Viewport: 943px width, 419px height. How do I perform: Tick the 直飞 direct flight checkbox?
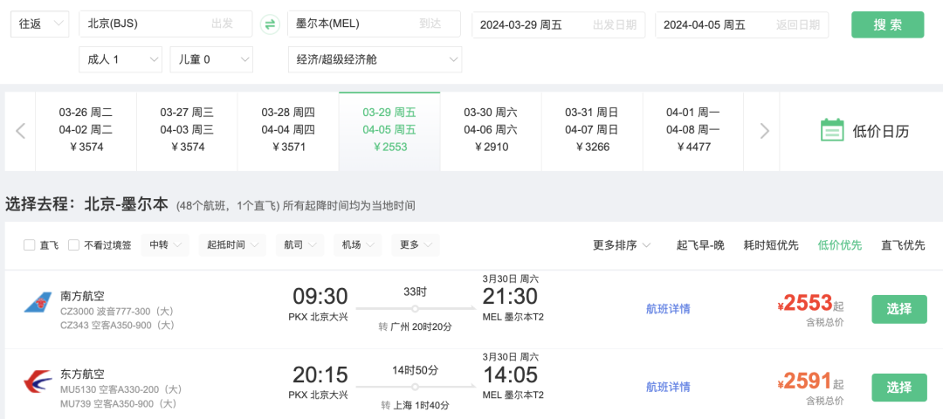(x=29, y=245)
